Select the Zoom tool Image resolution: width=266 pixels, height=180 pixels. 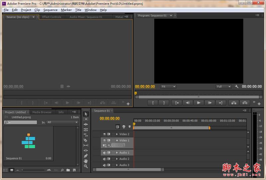click(86, 166)
